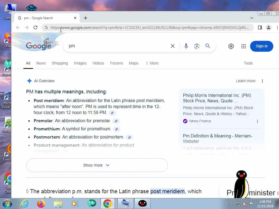Viewport: 279px width, 209px height.
Task: Open the source link icon after Postmortem
Action: pos(129,137)
